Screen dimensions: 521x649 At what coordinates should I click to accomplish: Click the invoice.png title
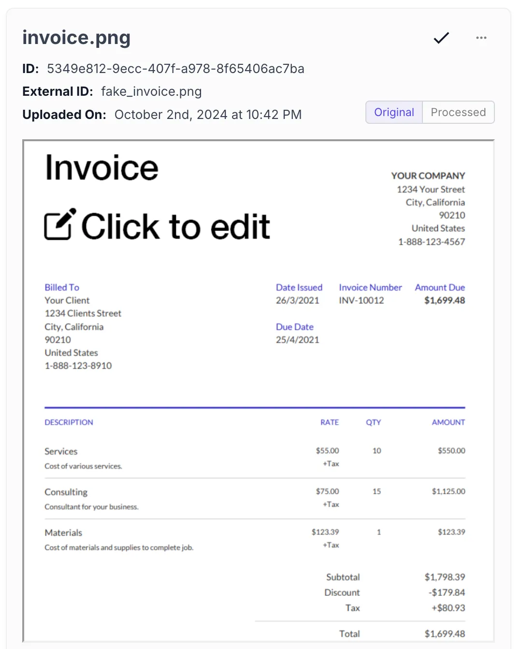tap(76, 38)
